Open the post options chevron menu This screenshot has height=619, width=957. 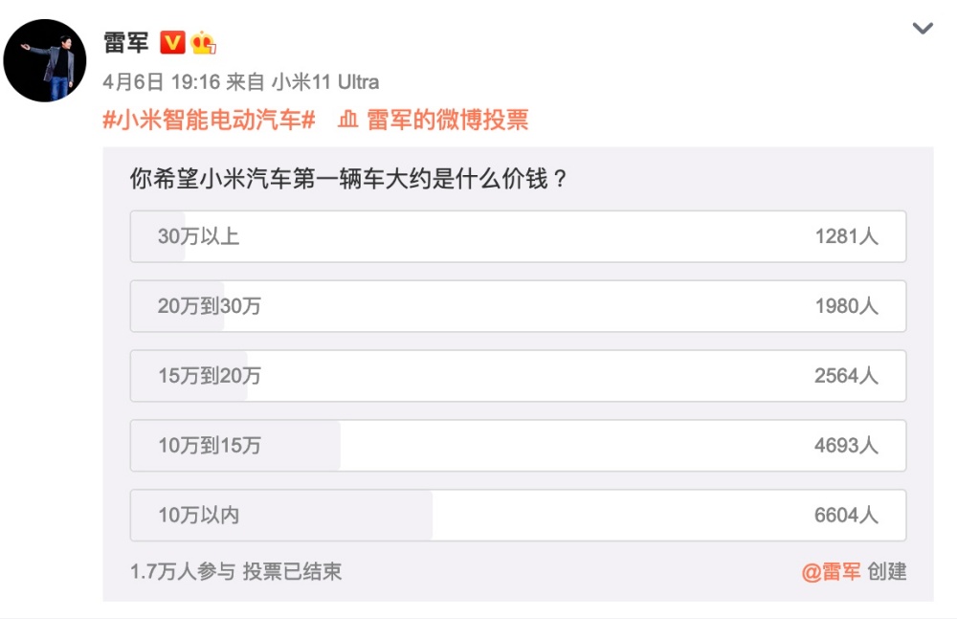[x=923, y=28]
